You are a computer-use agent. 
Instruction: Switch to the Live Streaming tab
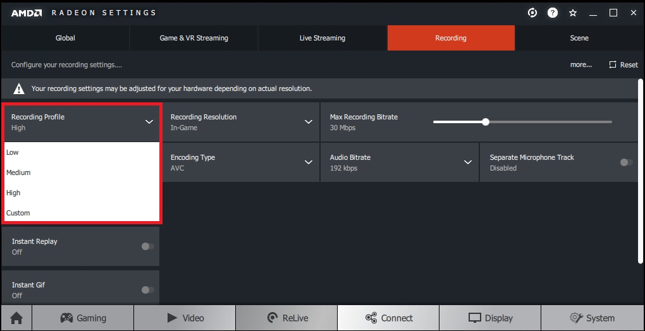(x=322, y=38)
